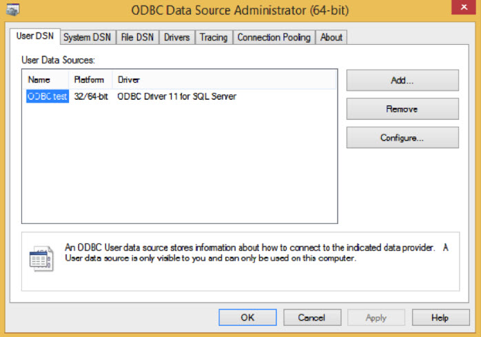
Task: Click the data source info icon
Action: [x=41, y=258]
